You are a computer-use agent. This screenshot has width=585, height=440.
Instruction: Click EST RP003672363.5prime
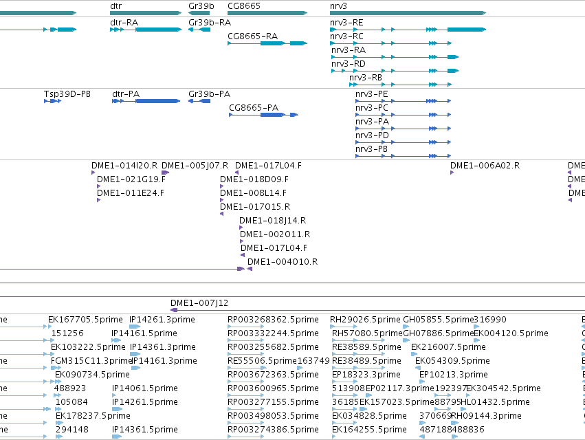click(x=273, y=375)
